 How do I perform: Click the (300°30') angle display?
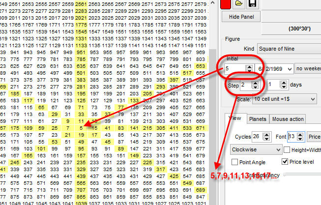[299, 29]
